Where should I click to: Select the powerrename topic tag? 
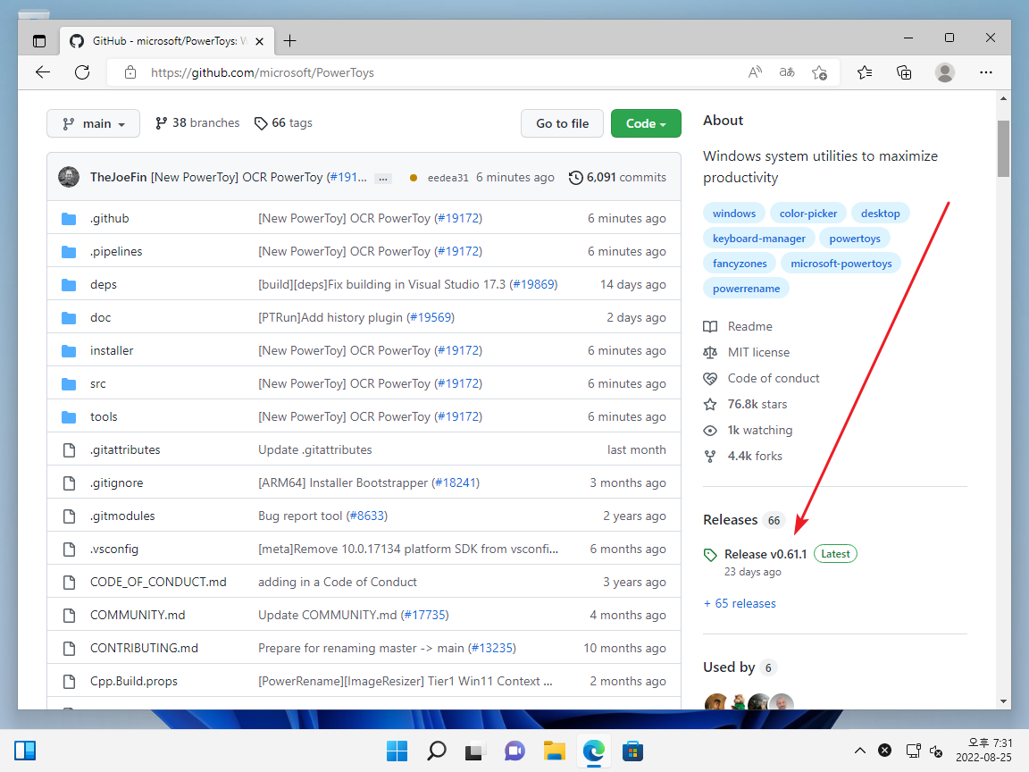coord(746,289)
